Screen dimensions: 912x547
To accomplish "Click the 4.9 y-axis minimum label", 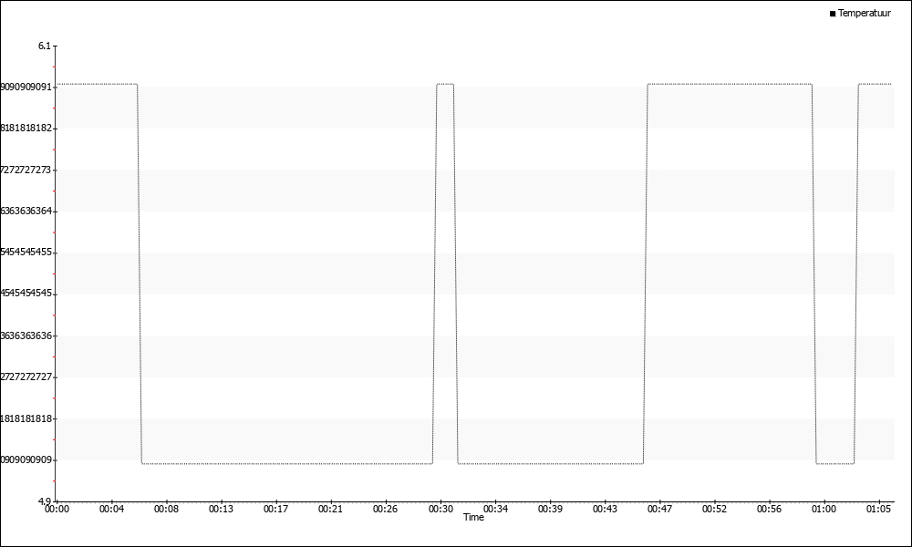I will coord(45,501).
